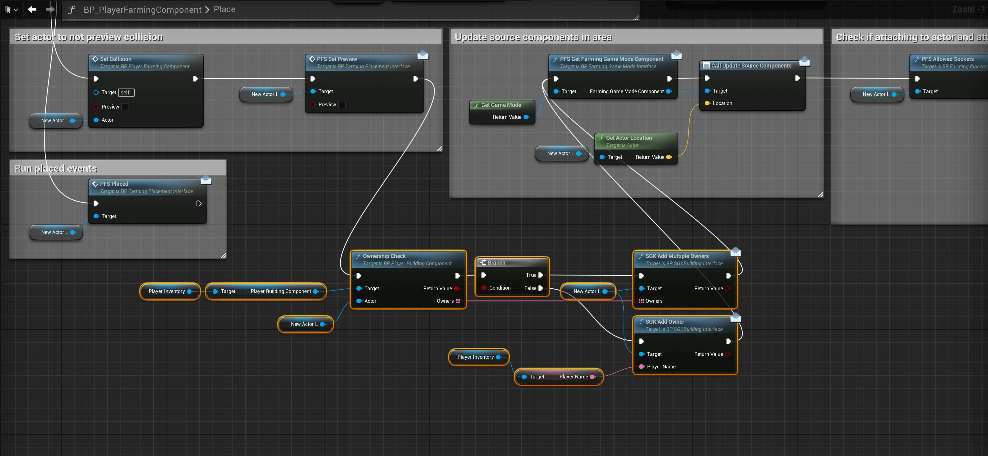Click the navigate back arrow

(32, 9)
